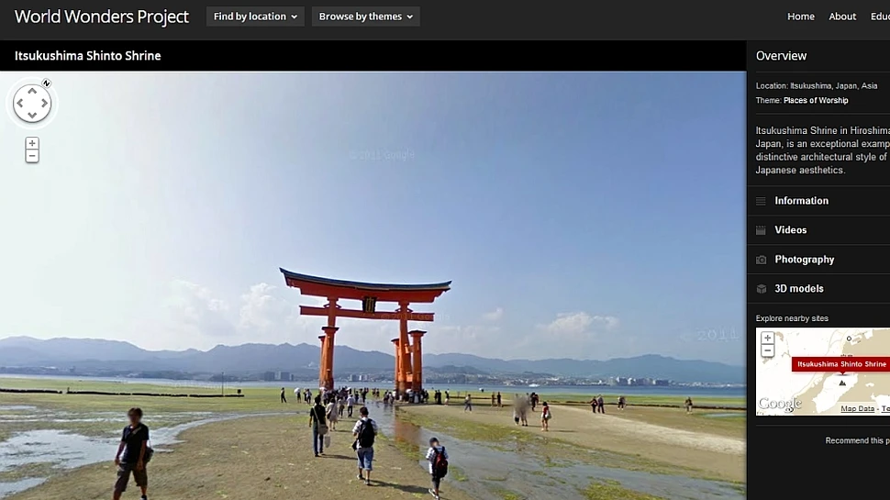
Task: Pan the street view left with the left arrow
Action: (x=20, y=104)
